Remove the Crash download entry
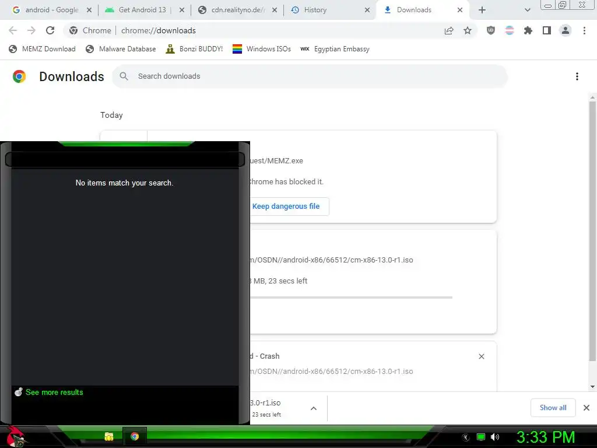Screen dimensions: 597x448 tap(481, 356)
